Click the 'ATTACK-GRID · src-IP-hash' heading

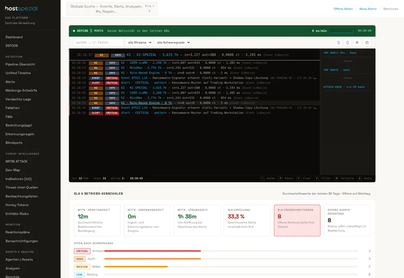coord(344,87)
